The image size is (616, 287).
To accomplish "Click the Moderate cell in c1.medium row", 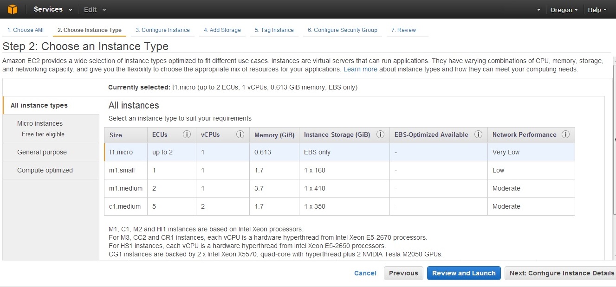I will tap(531, 206).
